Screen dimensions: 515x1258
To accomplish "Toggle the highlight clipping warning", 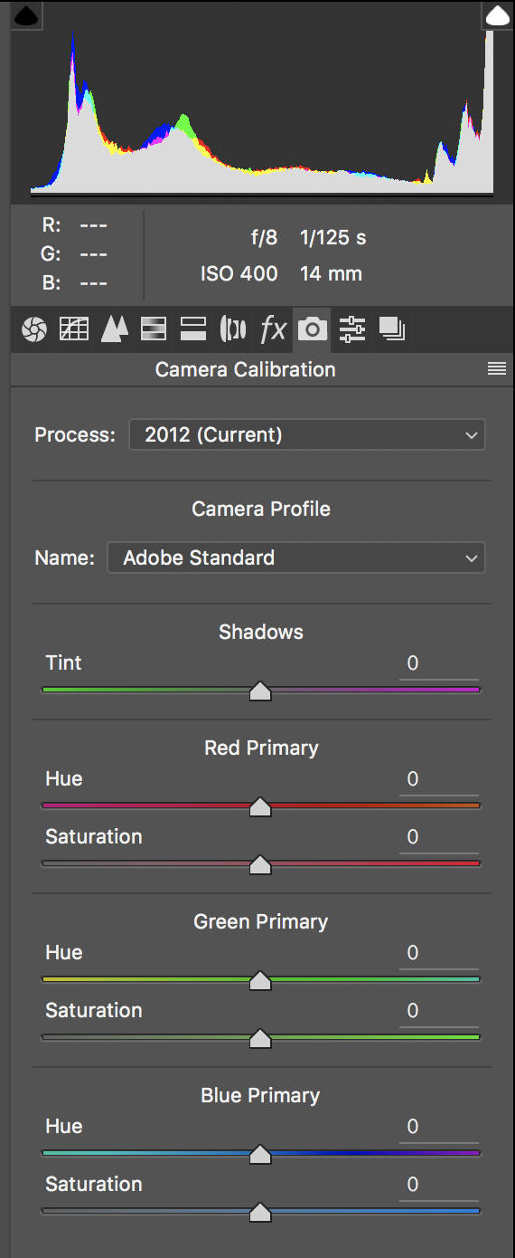I will 499,15.
